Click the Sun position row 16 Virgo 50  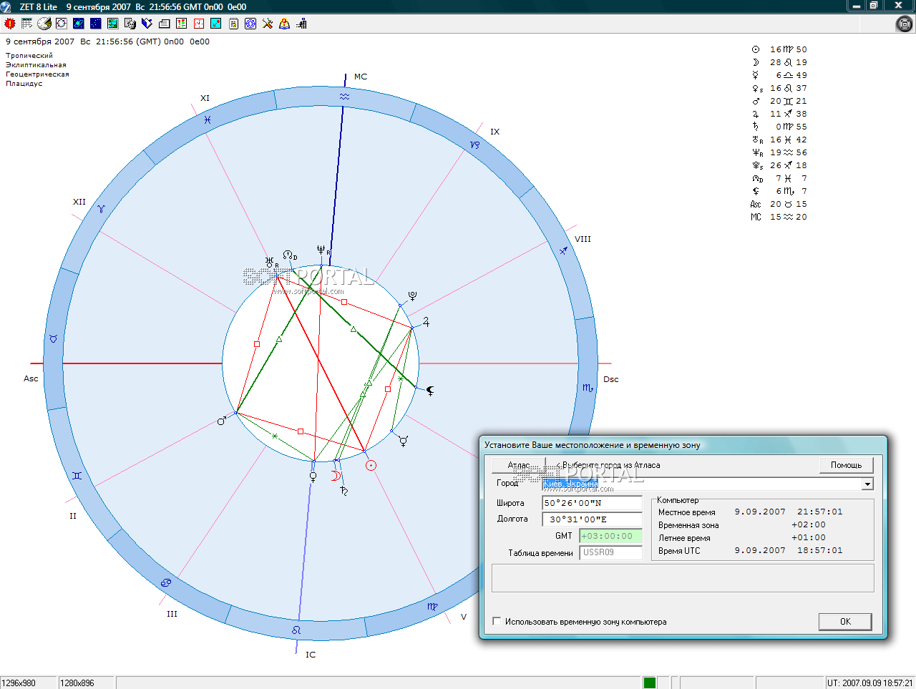click(x=779, y=49)
